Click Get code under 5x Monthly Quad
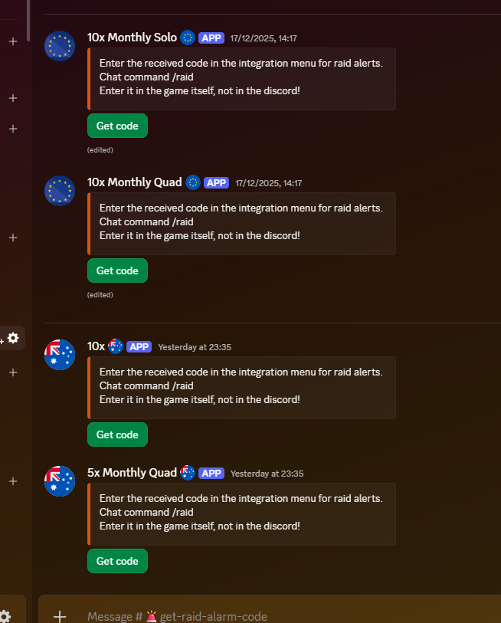Screen dimensions: 501x623 tap(117, 561)
